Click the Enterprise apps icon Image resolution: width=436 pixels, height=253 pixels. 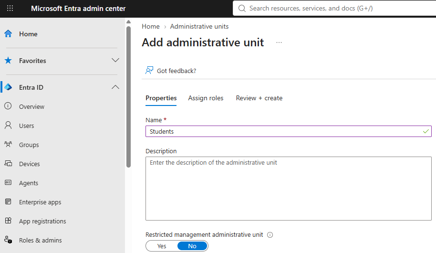[x=8, y=201]
